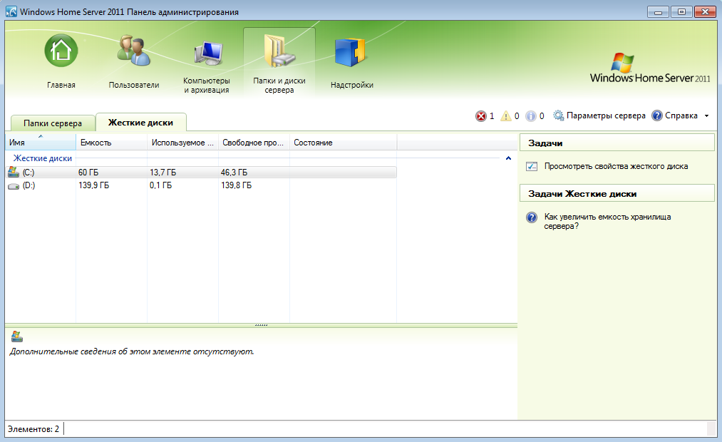Open Компьютеры и архивация section icon

coord(208,53)
